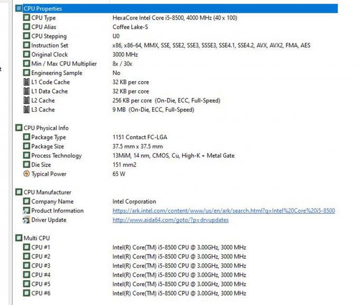Click the Process Technology row icon
Image resolution: width=361 pixels, height=305 pixels.
pos(26,155)
